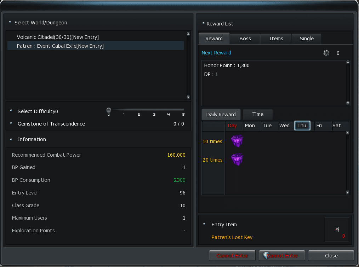Set difficulty slider to level 3
The image size is (359, 267).
(x=154, y=110)
